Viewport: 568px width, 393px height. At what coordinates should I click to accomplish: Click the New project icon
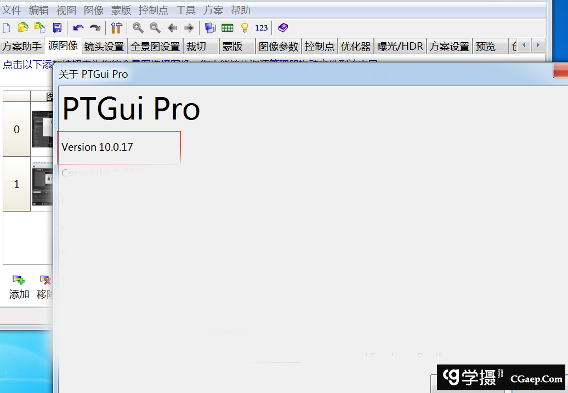click(x=7, y=28)
